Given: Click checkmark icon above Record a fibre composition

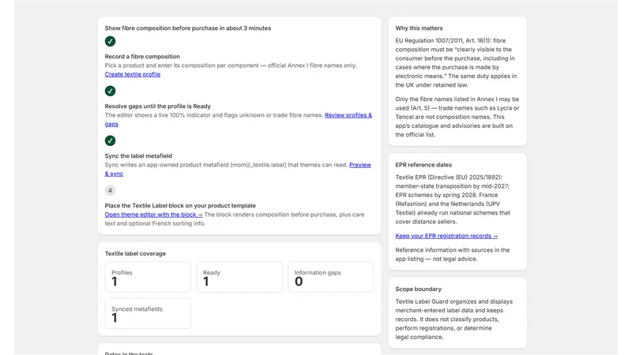Looking at the screenshot, I should [110, 41].
